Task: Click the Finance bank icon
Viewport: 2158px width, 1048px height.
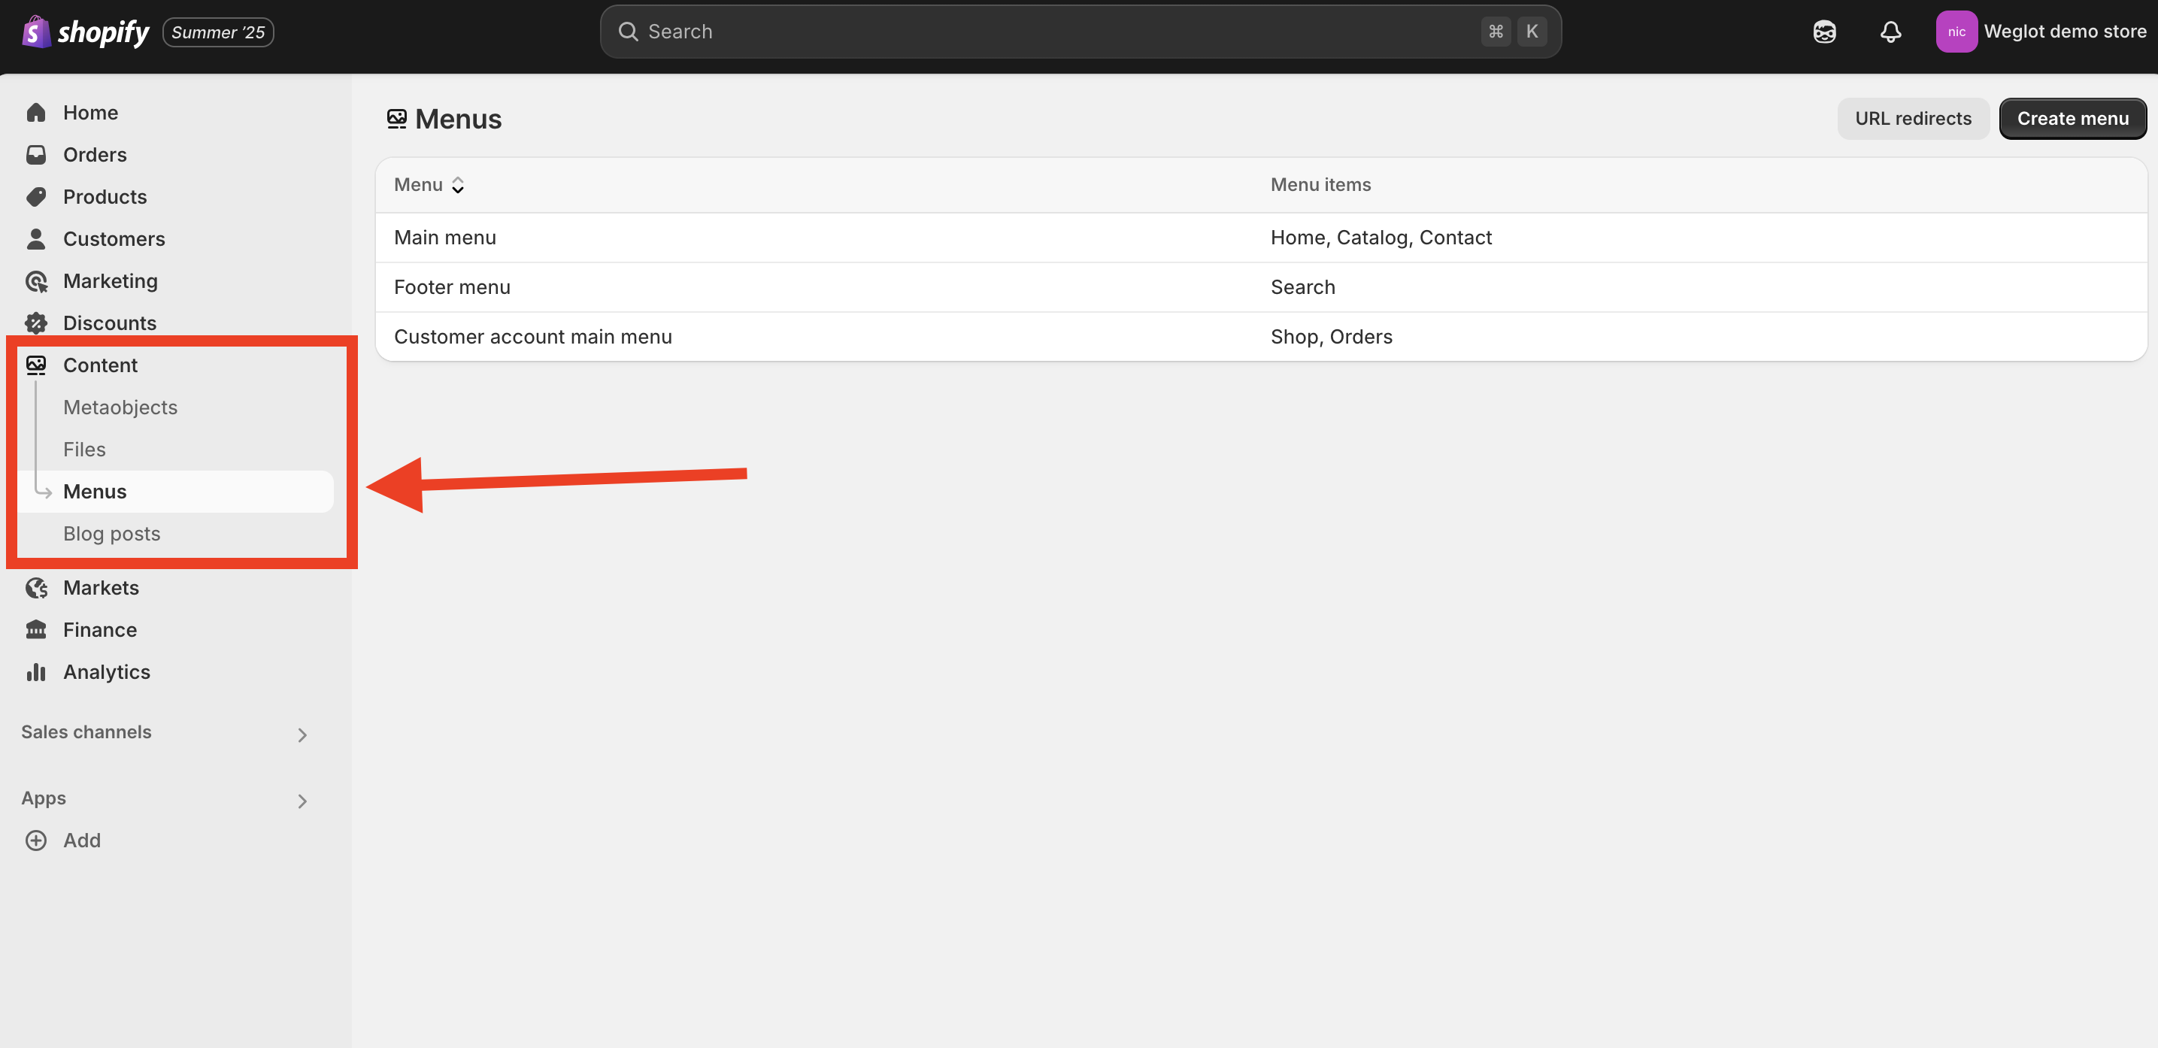Action: pos(36,630)
